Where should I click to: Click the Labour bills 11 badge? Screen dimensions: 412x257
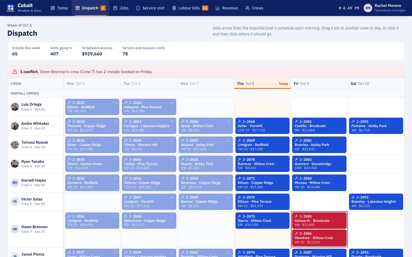click(205, 8)
